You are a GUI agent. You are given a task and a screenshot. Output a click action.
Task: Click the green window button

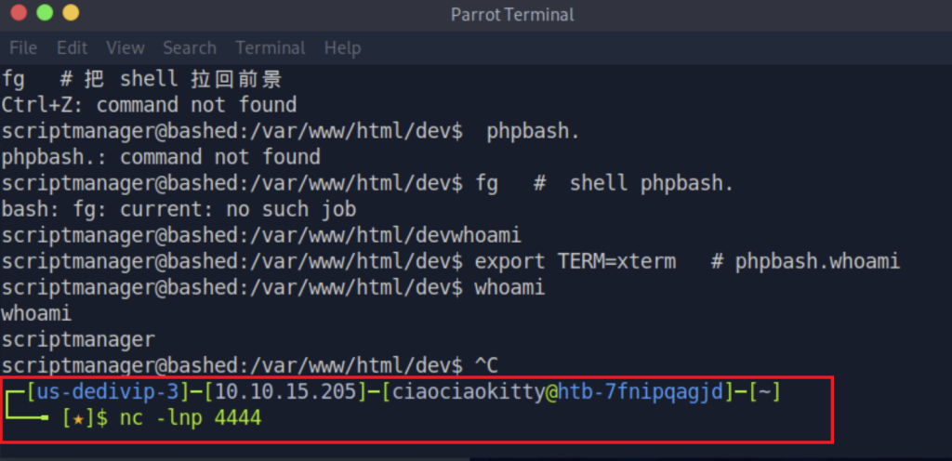(45, 13)
